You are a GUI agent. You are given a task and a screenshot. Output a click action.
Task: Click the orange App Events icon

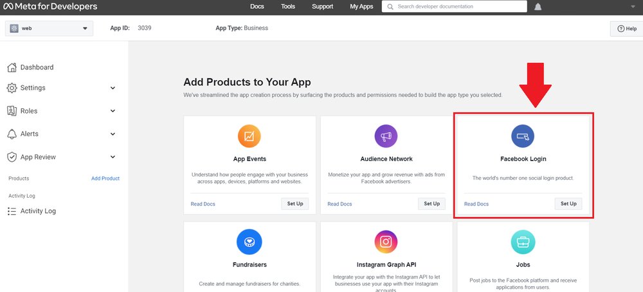249,136
